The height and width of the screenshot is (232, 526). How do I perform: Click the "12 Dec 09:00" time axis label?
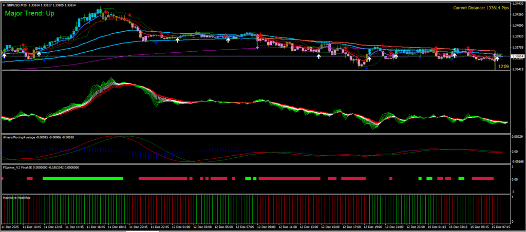click(266, 226)
